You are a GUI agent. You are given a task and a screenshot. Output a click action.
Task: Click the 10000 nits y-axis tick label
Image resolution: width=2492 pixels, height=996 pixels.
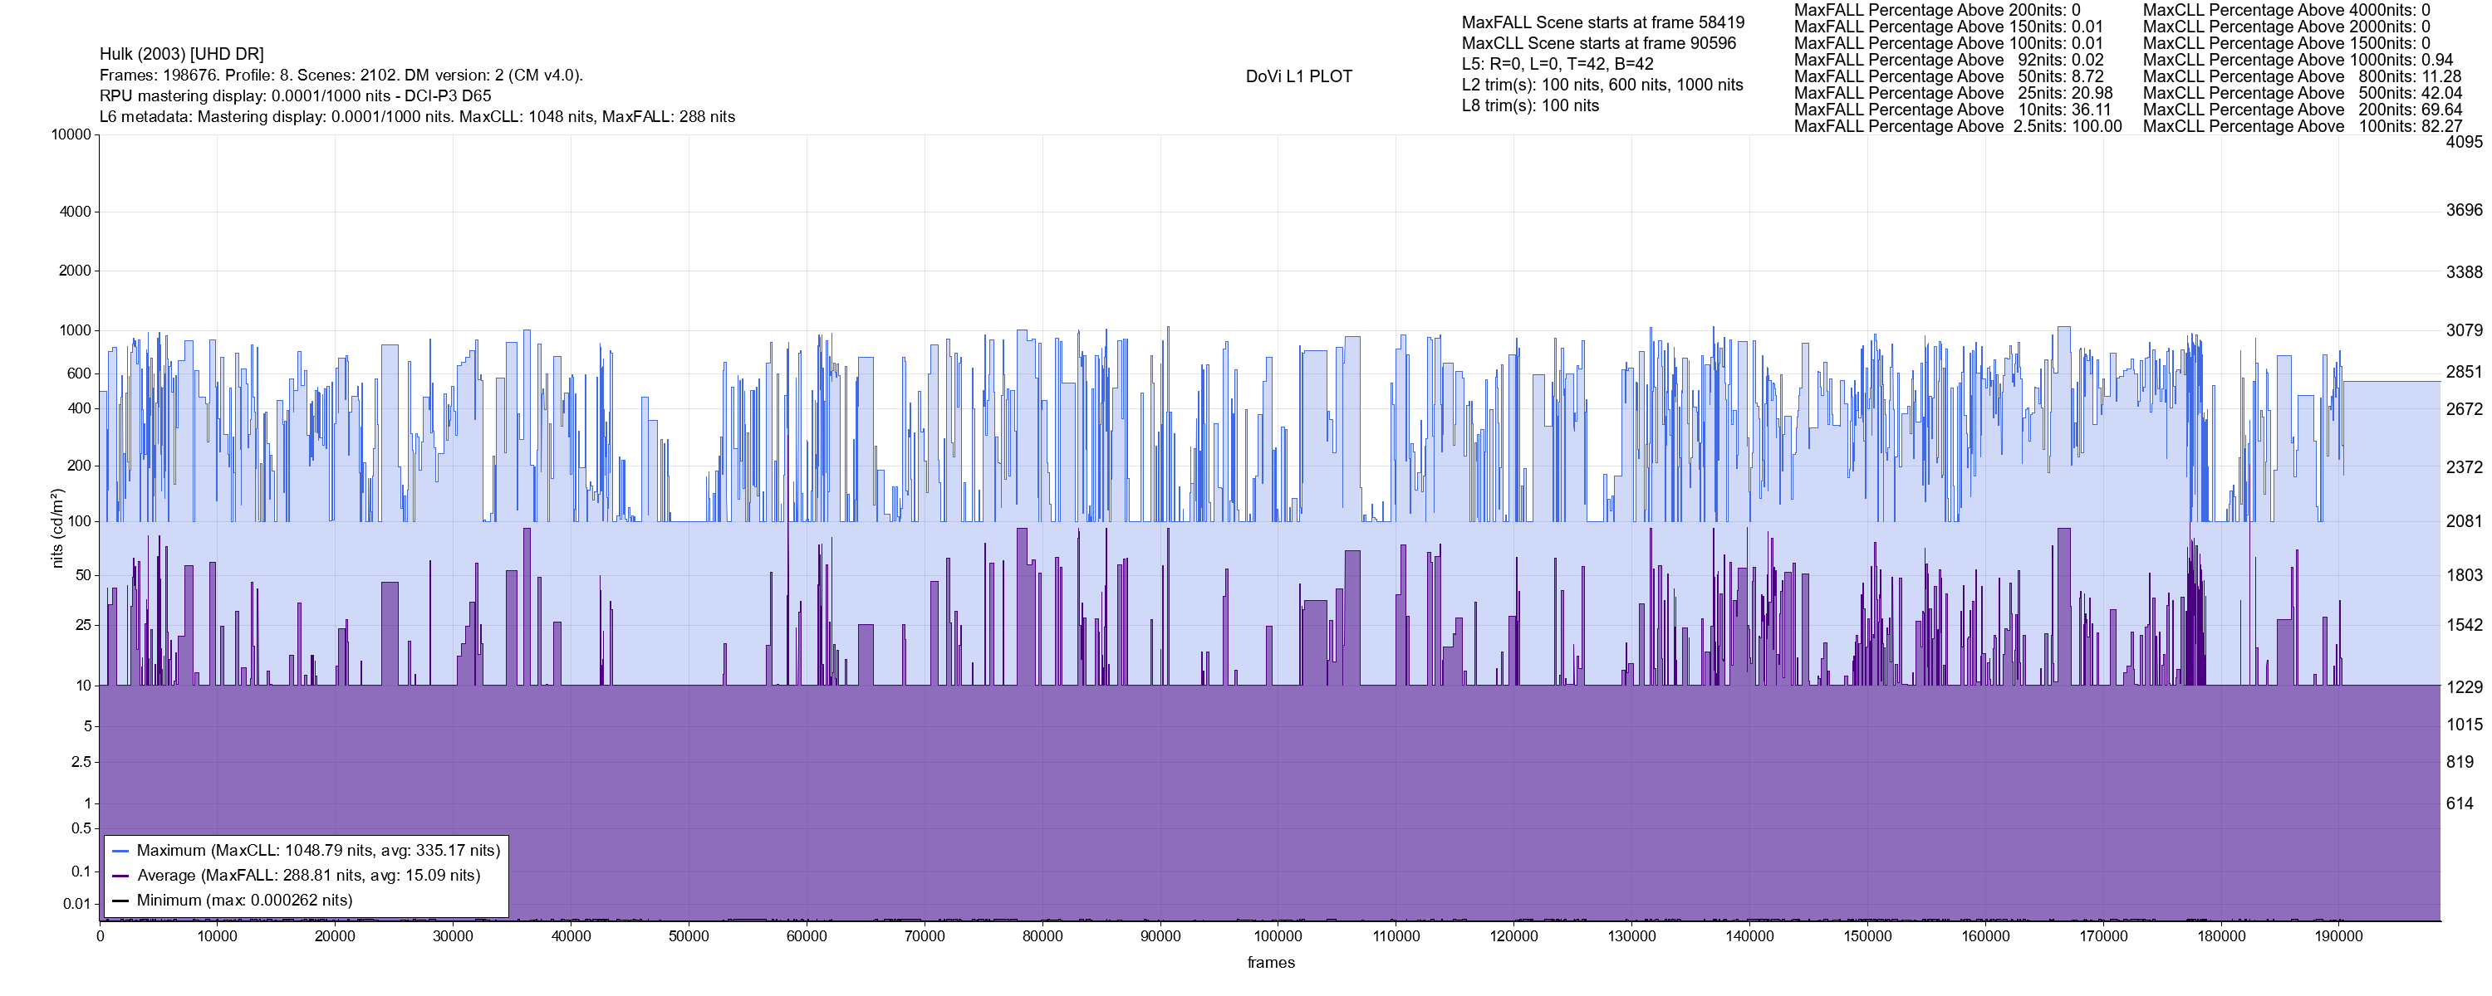[71, 134]
